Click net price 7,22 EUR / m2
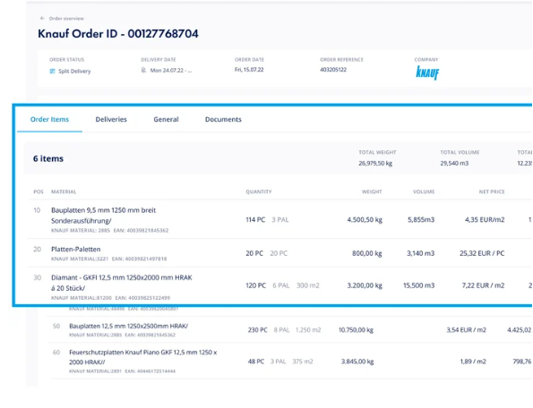The height and width of the screenshot is (408, 533). (x=483, y=285)
